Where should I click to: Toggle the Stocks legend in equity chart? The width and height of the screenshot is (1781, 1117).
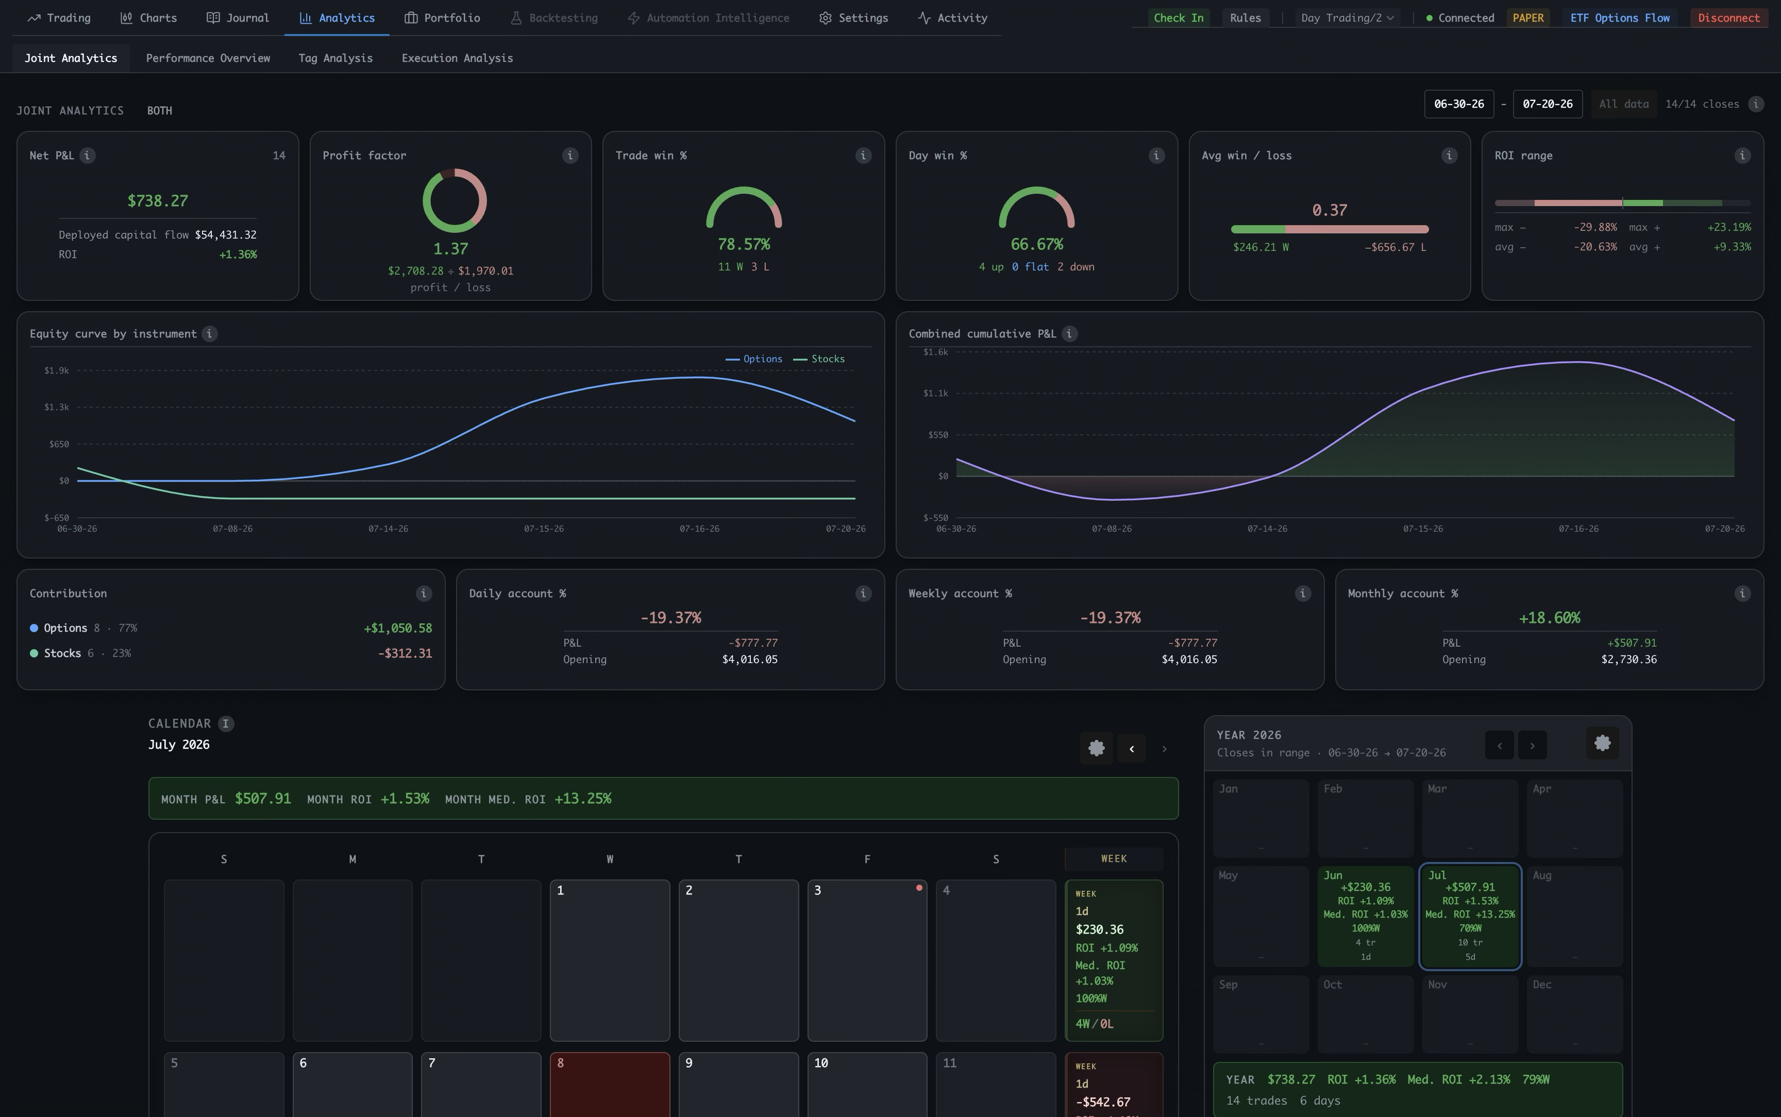click(818, 359)
